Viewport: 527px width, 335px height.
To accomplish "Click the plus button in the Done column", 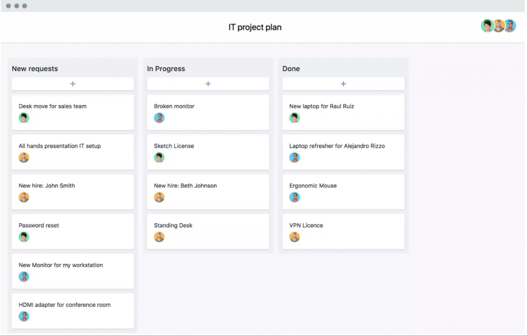I will point(343,83).
